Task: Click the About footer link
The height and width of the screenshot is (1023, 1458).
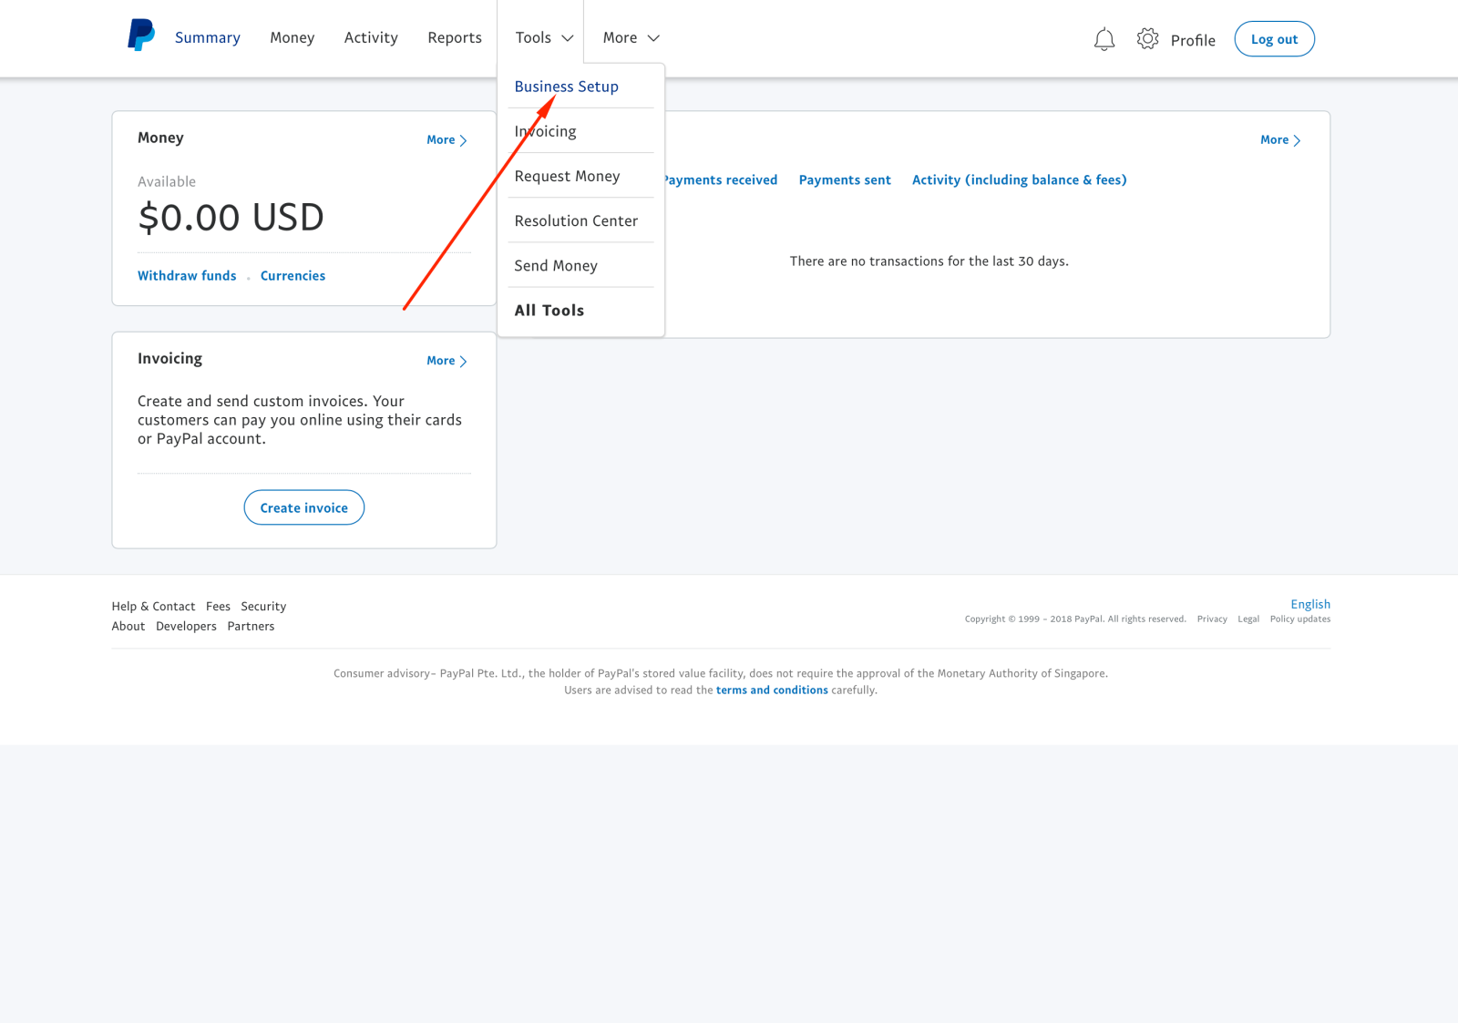Action: (x=128, y=626)
